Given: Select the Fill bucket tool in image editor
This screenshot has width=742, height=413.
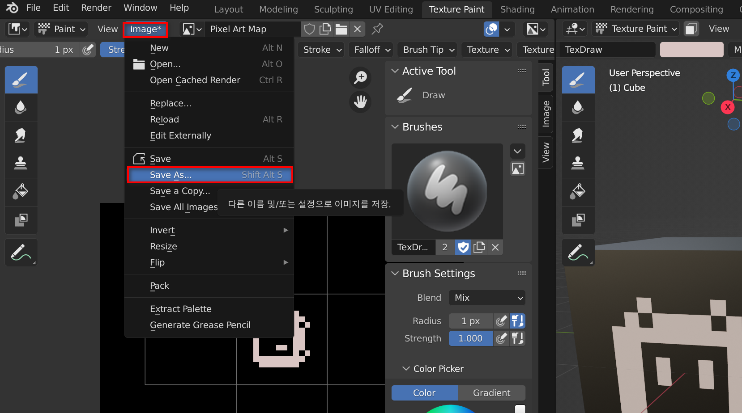Looking at the screenshot, I should coord(21,191).
